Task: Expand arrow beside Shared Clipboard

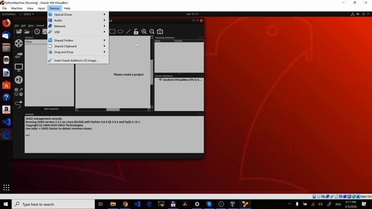Action: [105, 46]
